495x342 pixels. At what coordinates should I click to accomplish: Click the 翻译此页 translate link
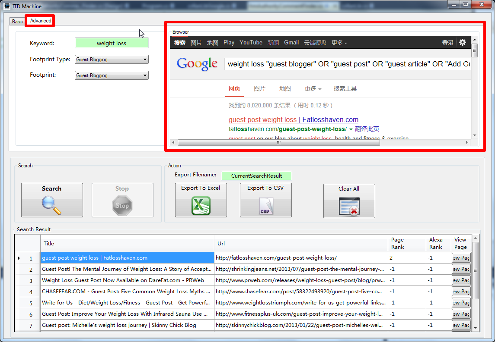click(367, 129)
